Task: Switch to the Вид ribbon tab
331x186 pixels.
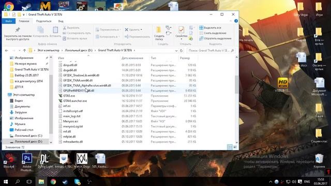Action: pos(61,21)
